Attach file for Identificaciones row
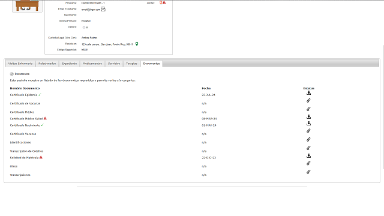 (308, 140)
